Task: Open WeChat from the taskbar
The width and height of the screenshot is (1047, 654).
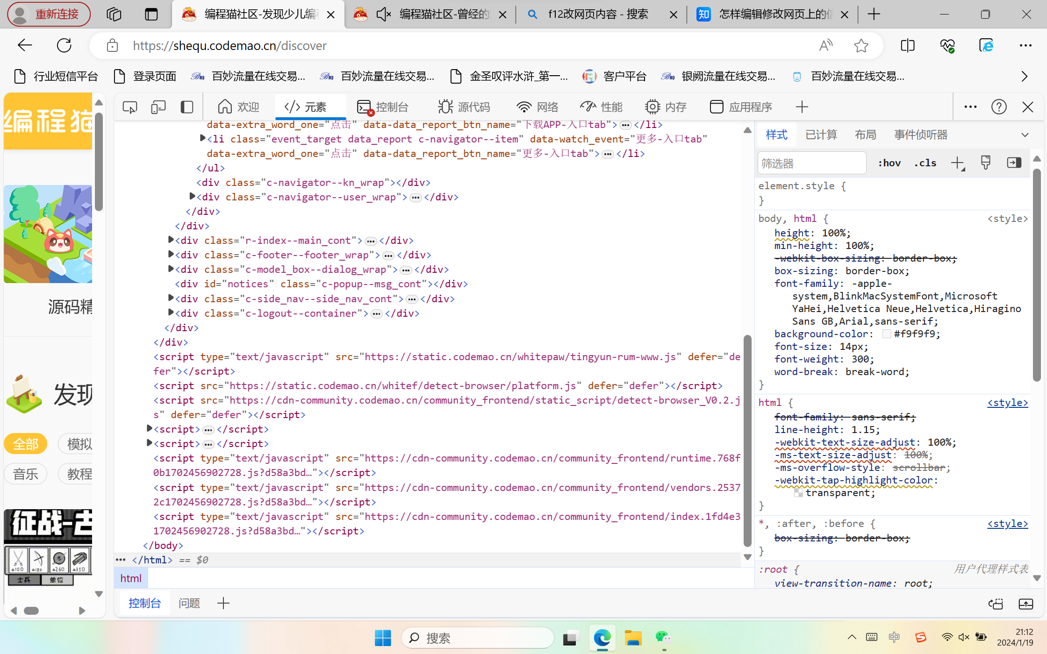Action: (x=664, y=638)
